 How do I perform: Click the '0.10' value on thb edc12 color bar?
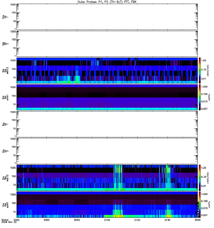[203, 70]
